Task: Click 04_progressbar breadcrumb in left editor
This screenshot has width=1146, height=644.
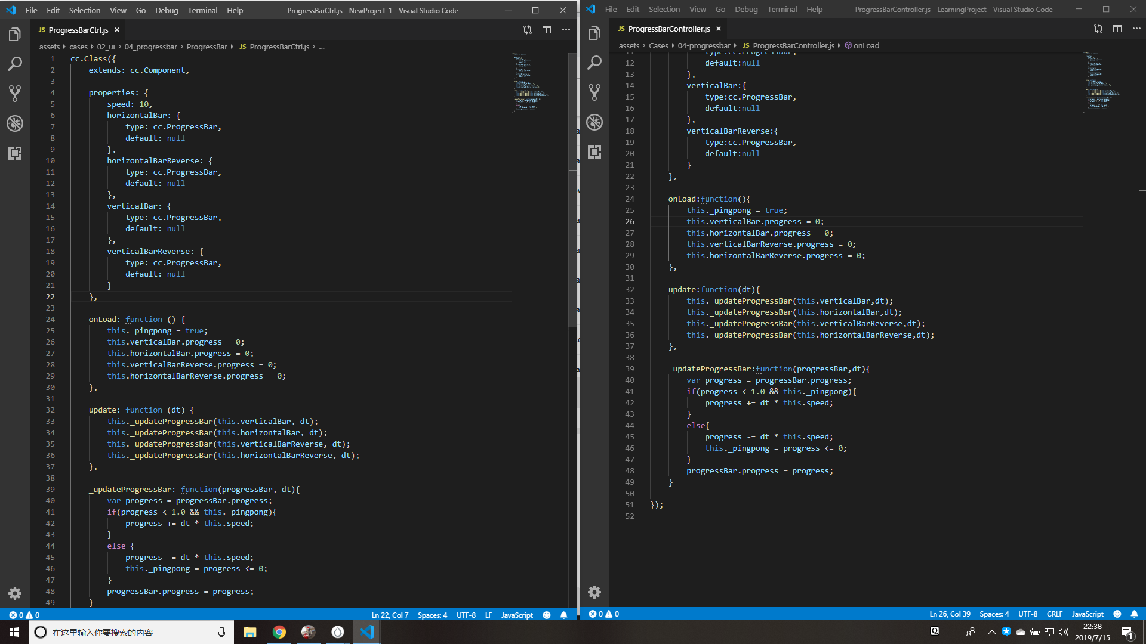Action: 150,47
